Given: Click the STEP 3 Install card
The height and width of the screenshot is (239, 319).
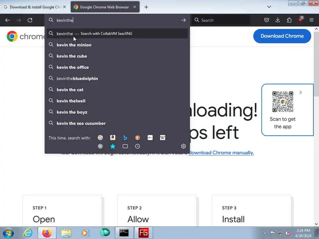Looking at the screenshot, I should (x=251, y=211).
